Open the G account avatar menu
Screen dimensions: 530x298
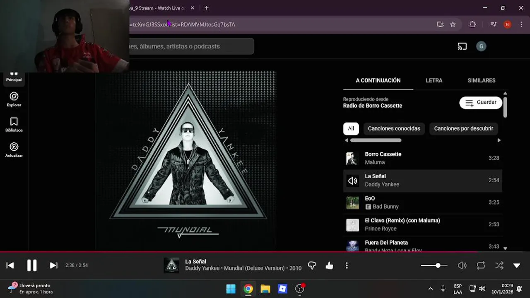click(x=481, y=46)
